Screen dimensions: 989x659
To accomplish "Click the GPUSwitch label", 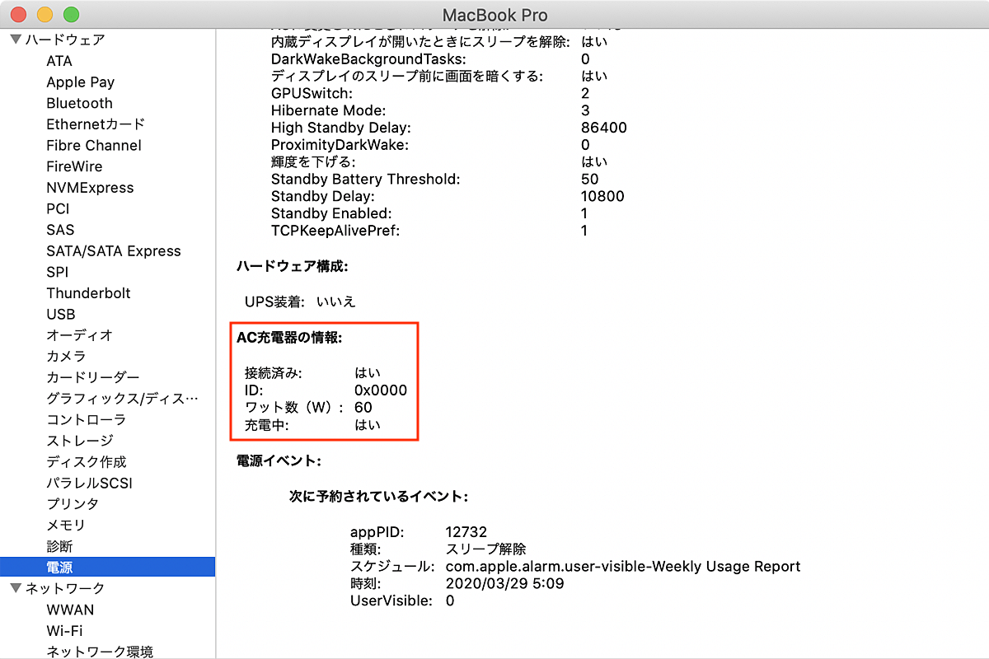I will (312, 93).
